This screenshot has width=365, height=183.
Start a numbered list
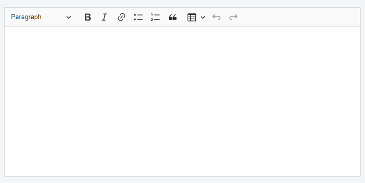click(155, 17)
